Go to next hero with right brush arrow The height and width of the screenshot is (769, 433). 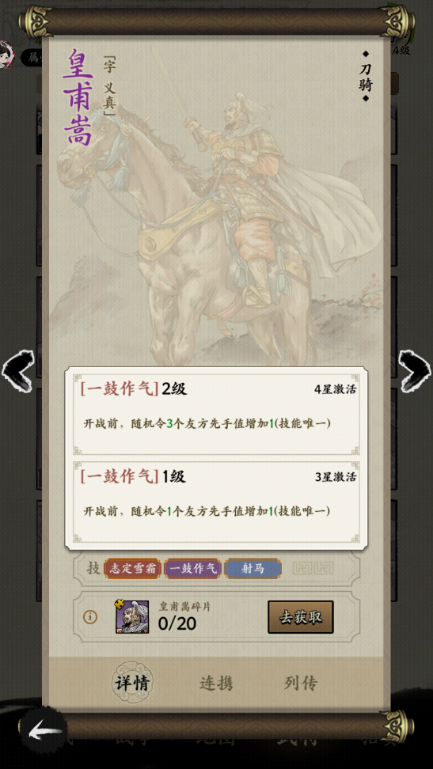(x=415, y=370)
